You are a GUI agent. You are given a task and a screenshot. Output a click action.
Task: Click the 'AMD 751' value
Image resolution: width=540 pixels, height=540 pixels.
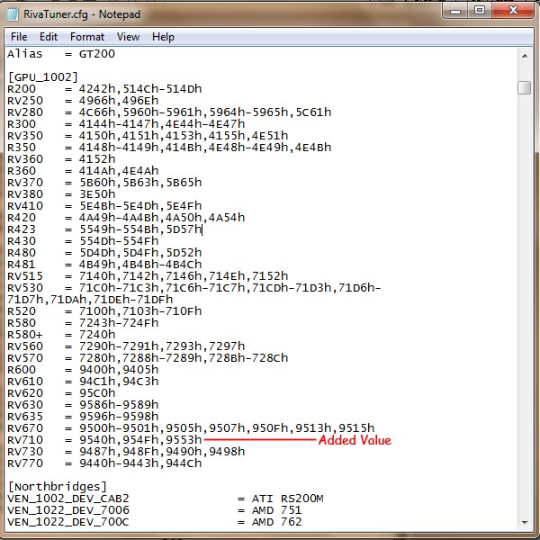[x=277, y=510]
